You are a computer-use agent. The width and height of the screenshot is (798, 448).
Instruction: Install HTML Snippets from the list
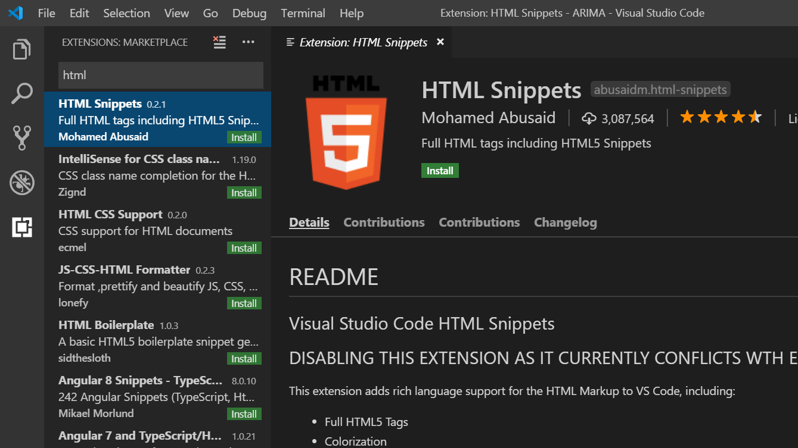coord(244,137)
